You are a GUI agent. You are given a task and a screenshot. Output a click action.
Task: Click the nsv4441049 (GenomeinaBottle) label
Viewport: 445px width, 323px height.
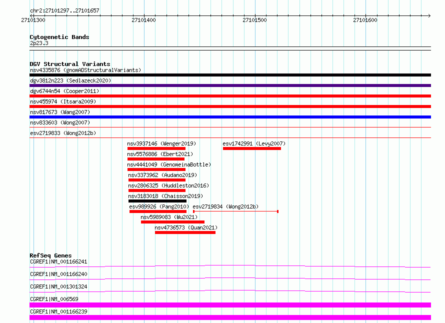pyautogui.click(x=169, y=164)
